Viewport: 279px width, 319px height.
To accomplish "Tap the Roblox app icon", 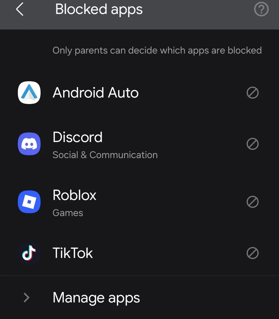I will click(x=29, y=202).
